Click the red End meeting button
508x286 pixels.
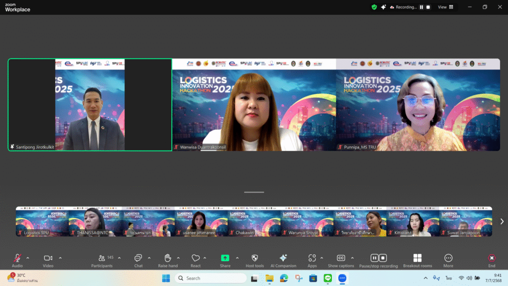[492, 260]
